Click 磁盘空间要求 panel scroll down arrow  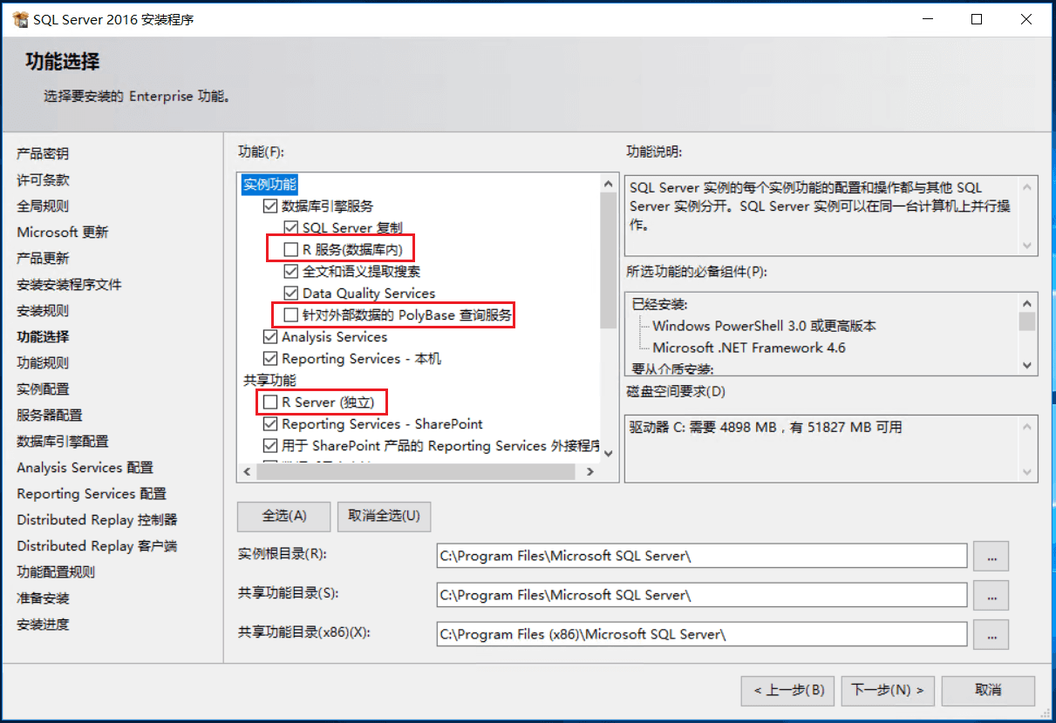(1027, 471)
